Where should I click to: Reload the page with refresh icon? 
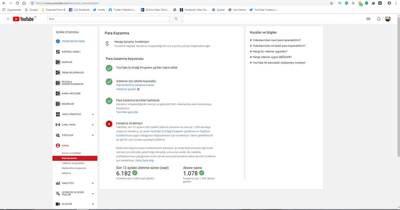point(17,3)
